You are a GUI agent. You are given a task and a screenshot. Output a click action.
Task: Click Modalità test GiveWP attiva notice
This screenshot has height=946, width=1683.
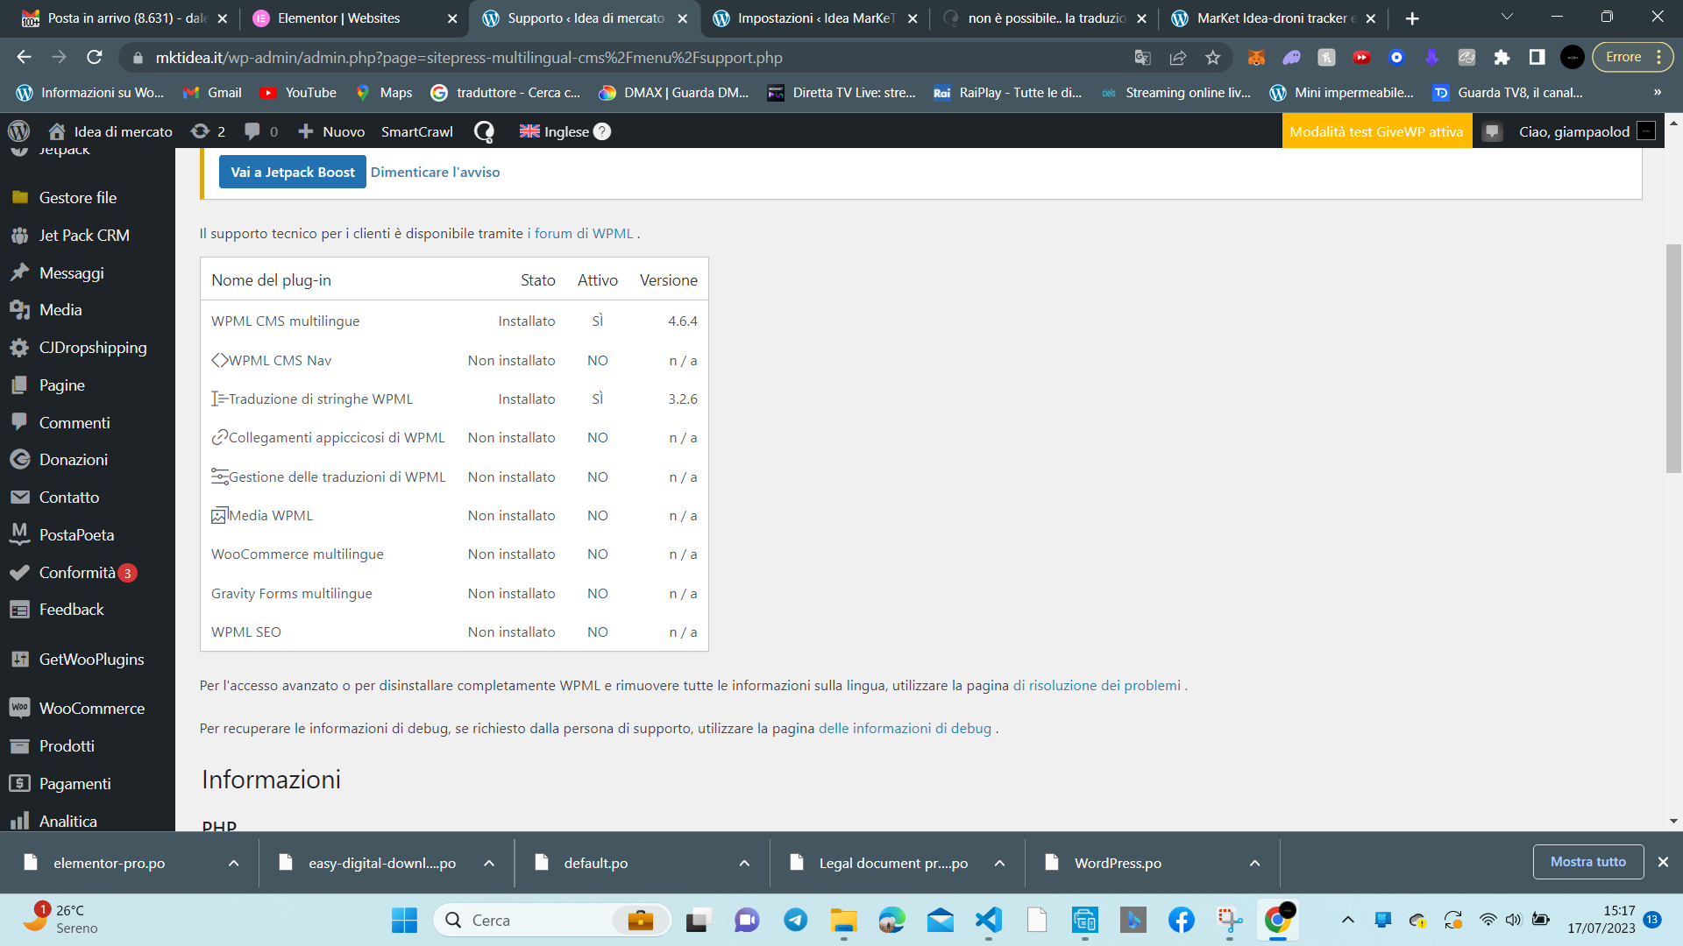click(1376, 131)
